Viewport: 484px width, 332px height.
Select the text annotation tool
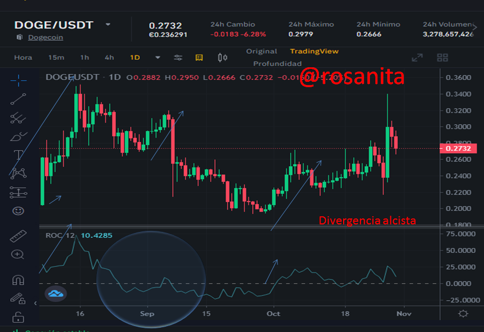coord(18,155)
